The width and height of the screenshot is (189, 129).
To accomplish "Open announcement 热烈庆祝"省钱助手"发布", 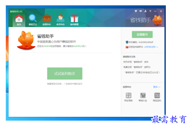I will coord(136,62).
